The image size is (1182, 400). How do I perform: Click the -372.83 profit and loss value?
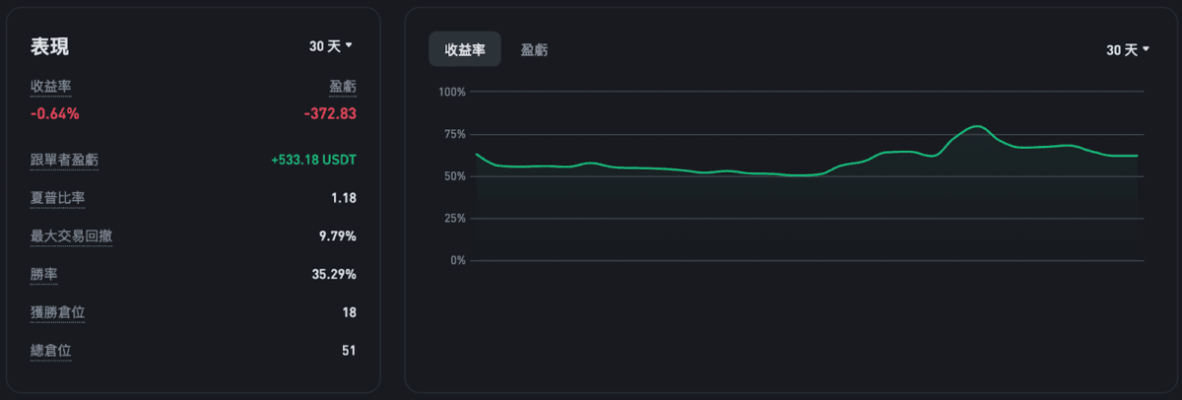(x=330, y=113)
